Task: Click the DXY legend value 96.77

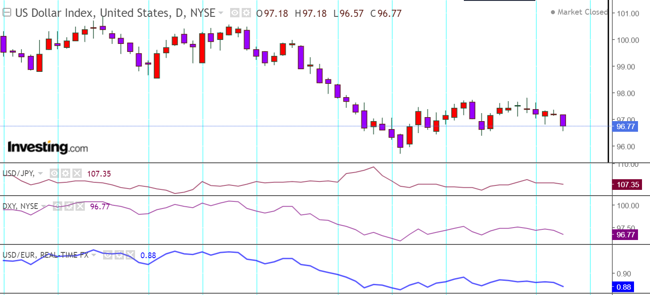Action: [x=100, y=206]
